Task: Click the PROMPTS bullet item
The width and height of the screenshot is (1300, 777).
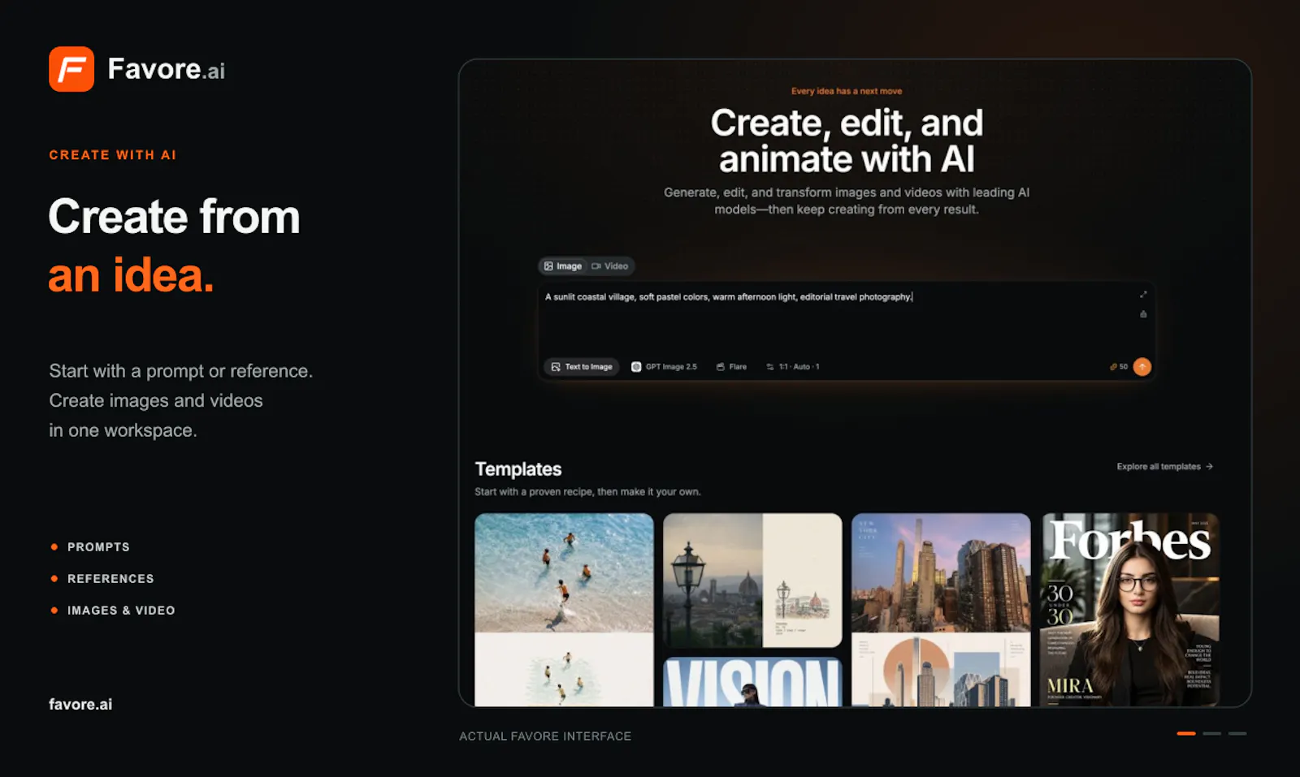Action: pyautogui.click(x=98, y=547)
